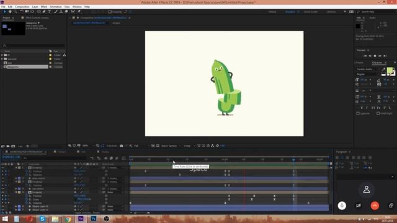Screen dimensions: 397x223
Task: Click the current time indicator in the timeline
Action: tap(293, 160)
